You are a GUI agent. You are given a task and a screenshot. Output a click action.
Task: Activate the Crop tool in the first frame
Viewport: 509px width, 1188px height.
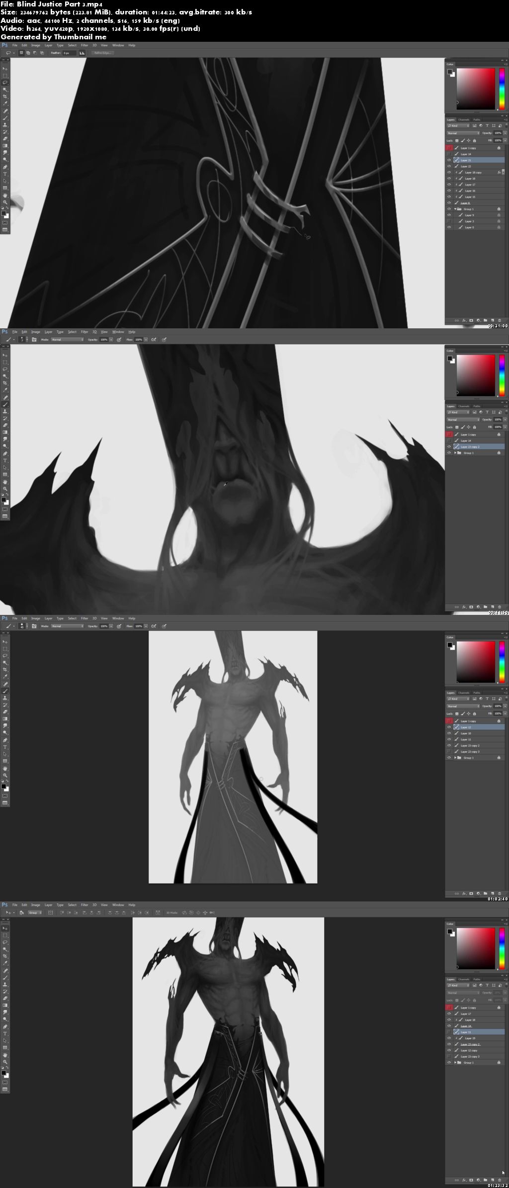[5, 97]
